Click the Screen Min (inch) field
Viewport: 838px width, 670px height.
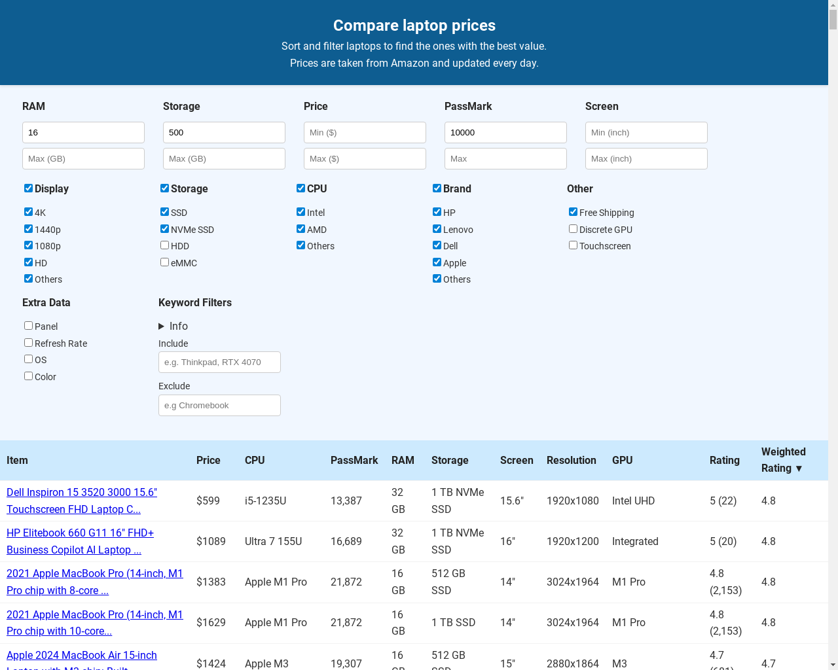click(x=646, y=132)
